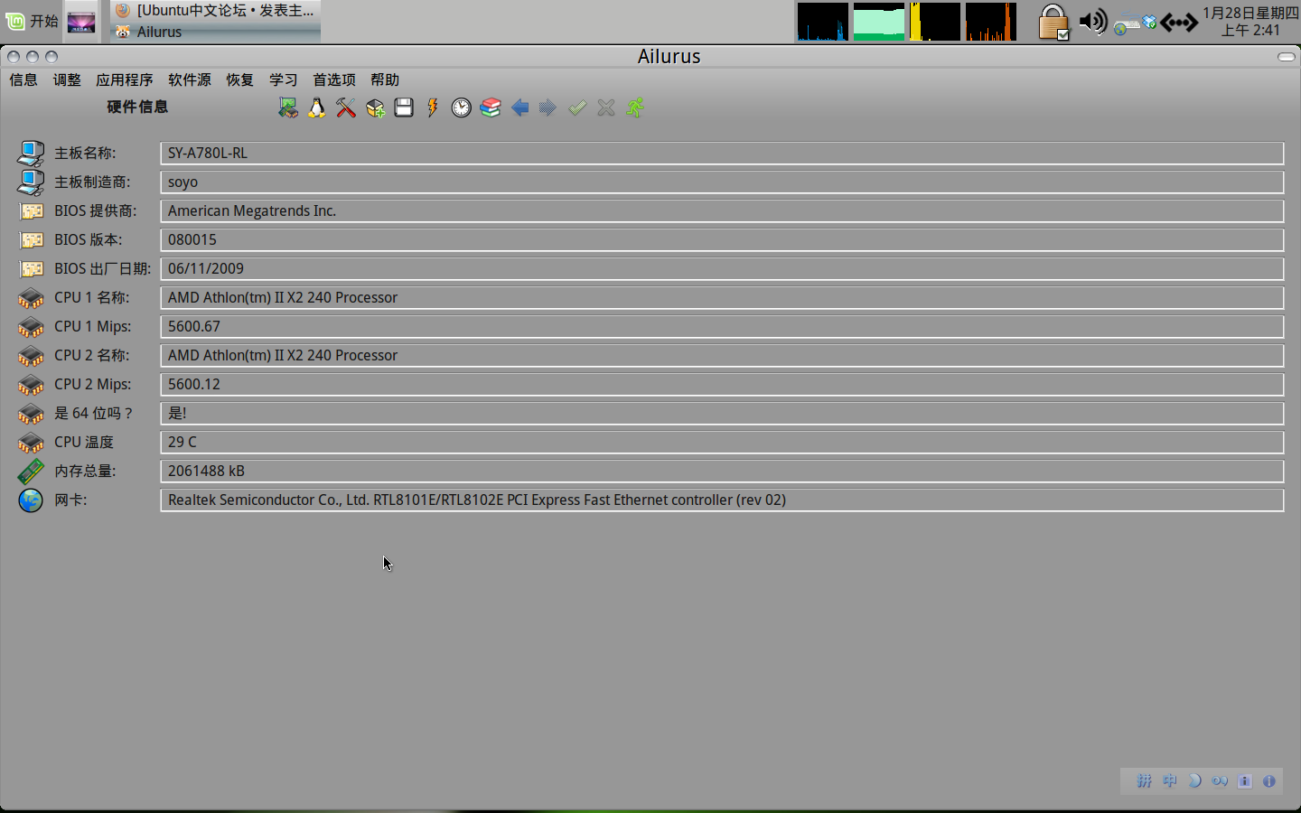This screenshot has height=813, width=1301.
Task: Click the greyed forward arrow icon
Action: click(x=548, y=108)
